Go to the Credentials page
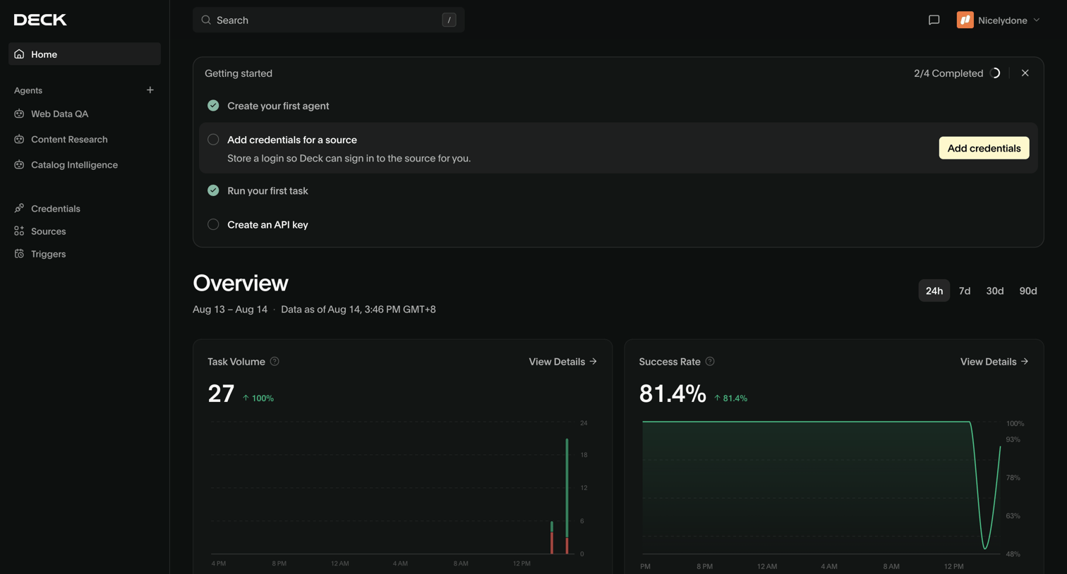The height and width of the screenshot is (574, 1067). point(85,209)
